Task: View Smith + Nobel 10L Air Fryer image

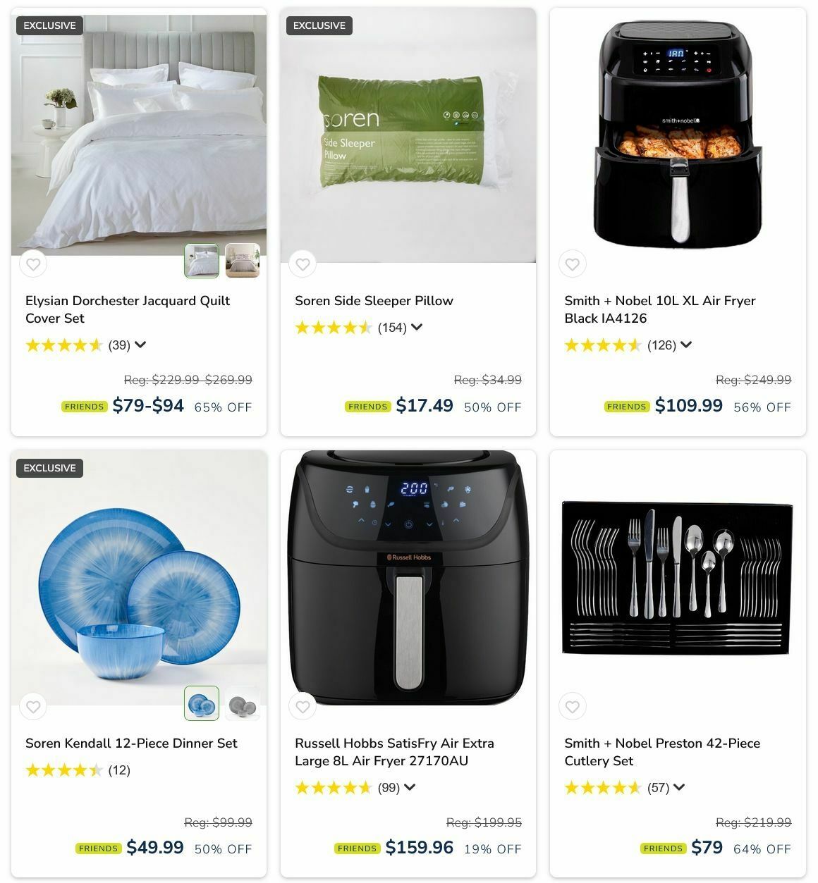Action: tap(678, 134)
